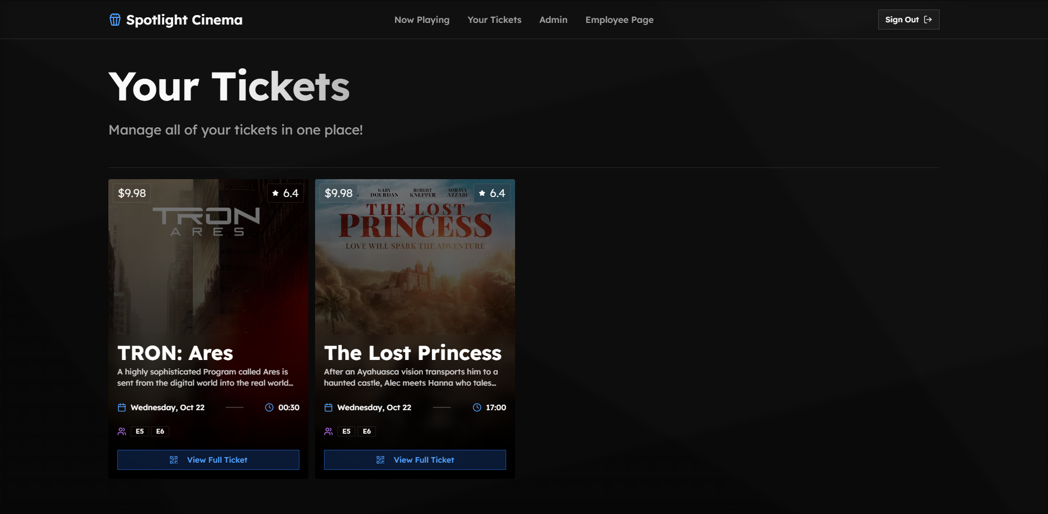This screenshot has width=1048, height=514.
Task: Navigate to Employee Page
Action: (619, 20)
